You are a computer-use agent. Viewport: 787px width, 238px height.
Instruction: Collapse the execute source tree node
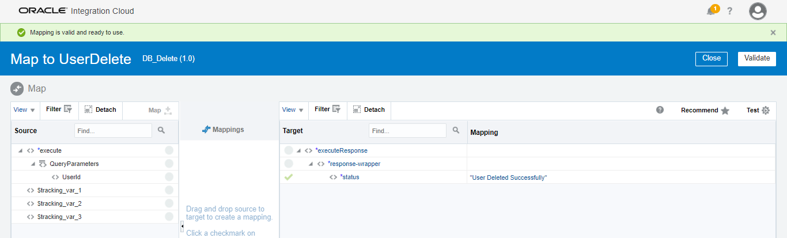click(x=21, y=150)
